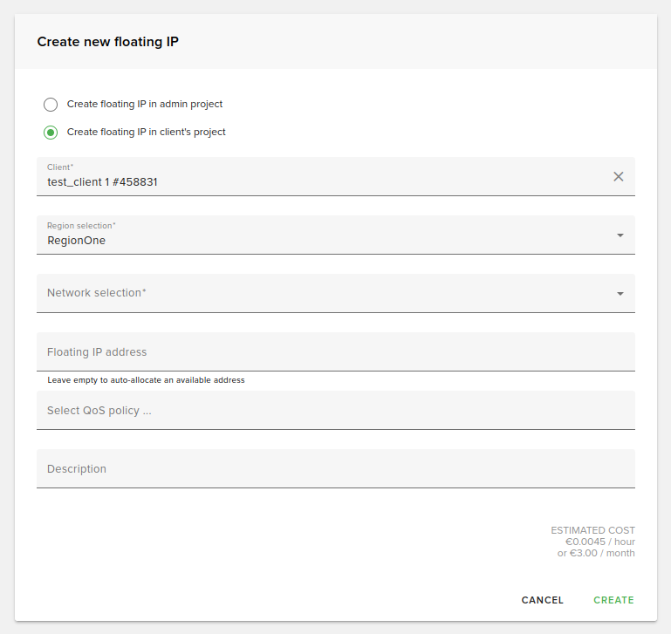Click the 'Create floating IP in admin project' label

coord(145,105)
